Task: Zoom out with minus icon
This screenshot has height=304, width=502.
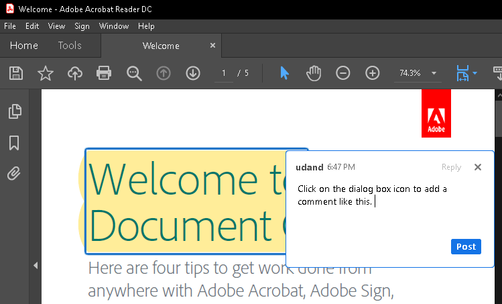Action: coord(342,73)
